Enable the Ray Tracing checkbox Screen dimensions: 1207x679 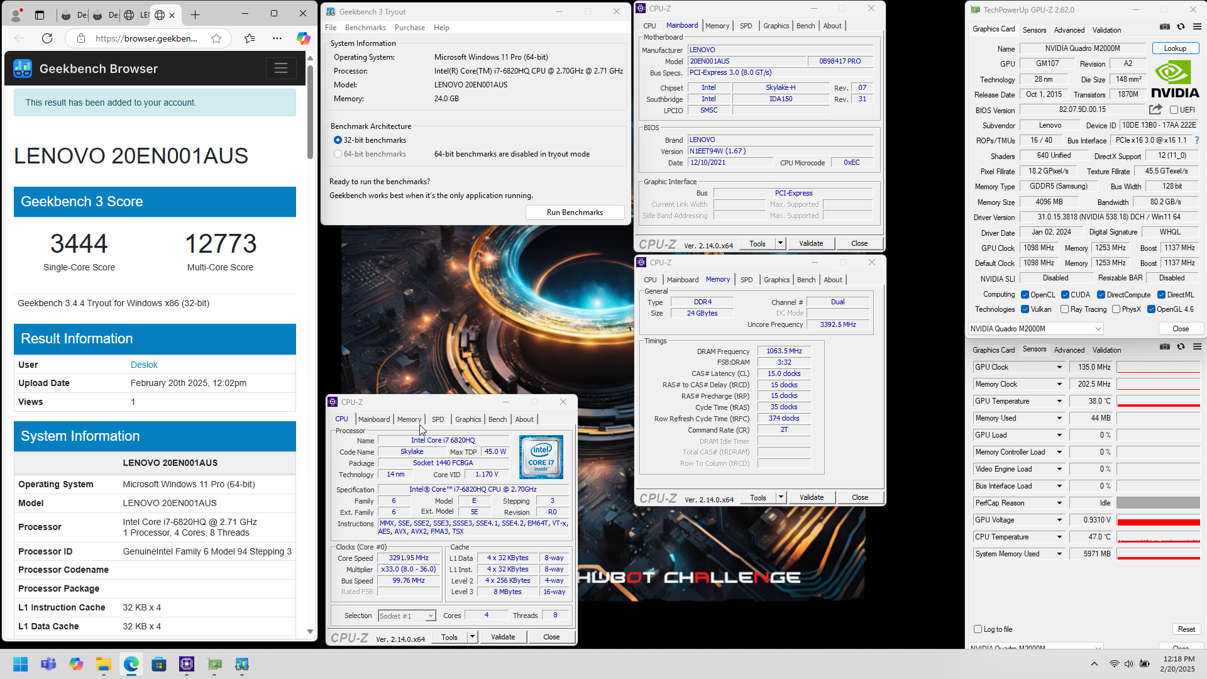[1064, 309]
